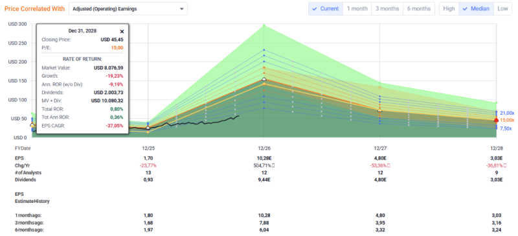Click the white triangle marker at 12/26 peak

pos(264,79)
